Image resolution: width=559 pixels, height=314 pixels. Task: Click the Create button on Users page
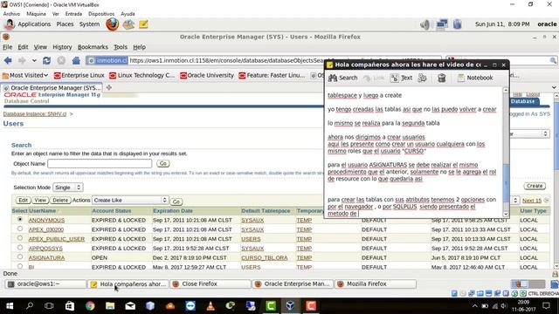click(x=535, y=186)
